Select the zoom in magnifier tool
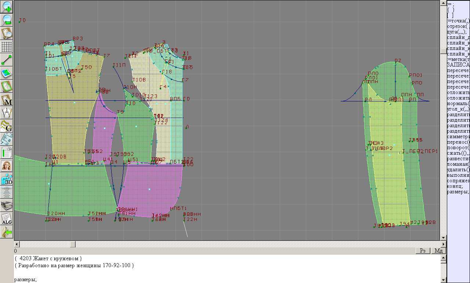The image size is (470, 283). (x=7, y=7)
